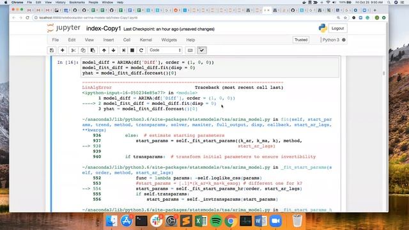Click the Trusted notebook button
The image size is (409, 230).
click(301, 40)
